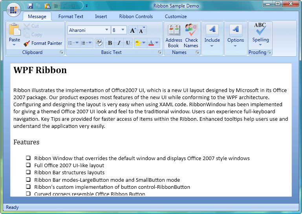This screenshot has width=302, height=214.
Task: Open the Insert tab
Action: tap(101, 17)
